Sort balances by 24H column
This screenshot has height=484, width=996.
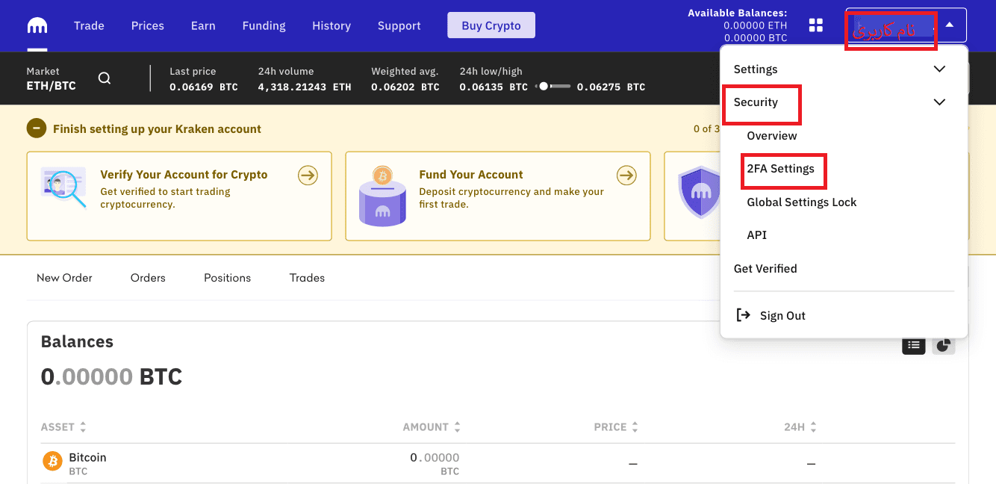[x=800, y=427]
